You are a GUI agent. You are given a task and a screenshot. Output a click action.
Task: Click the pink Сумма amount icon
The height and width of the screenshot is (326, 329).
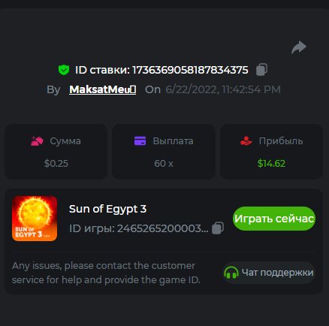click(x=37, y=141)
